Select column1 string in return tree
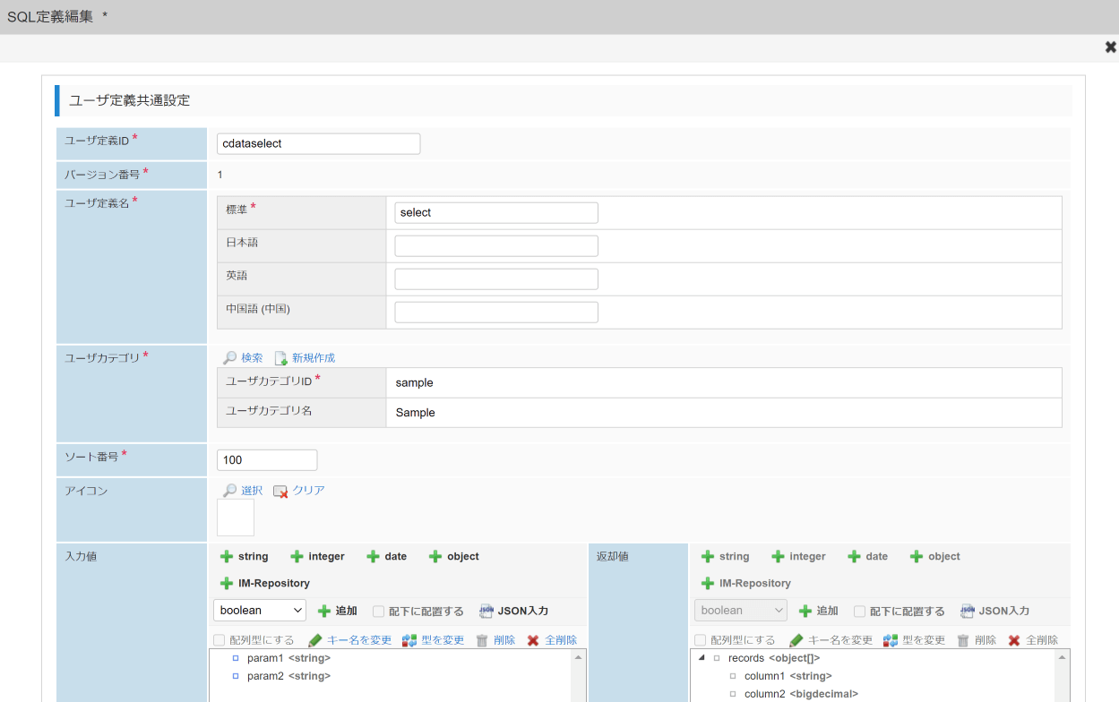The width and height of the screenshot is (1119, 702). point(788,676)
